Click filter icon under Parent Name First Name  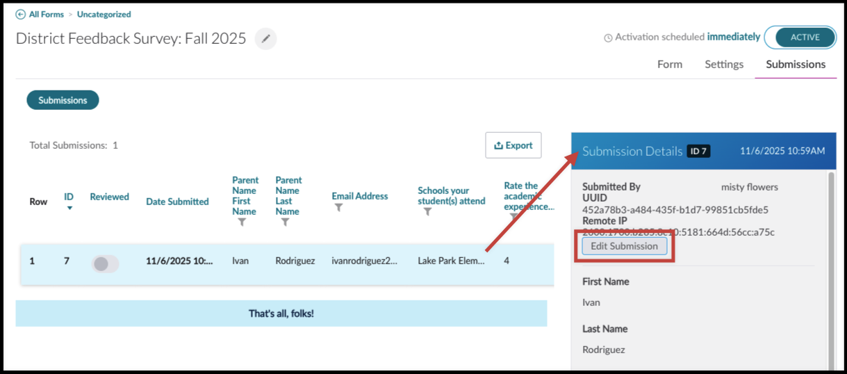[x=242, y=222]
